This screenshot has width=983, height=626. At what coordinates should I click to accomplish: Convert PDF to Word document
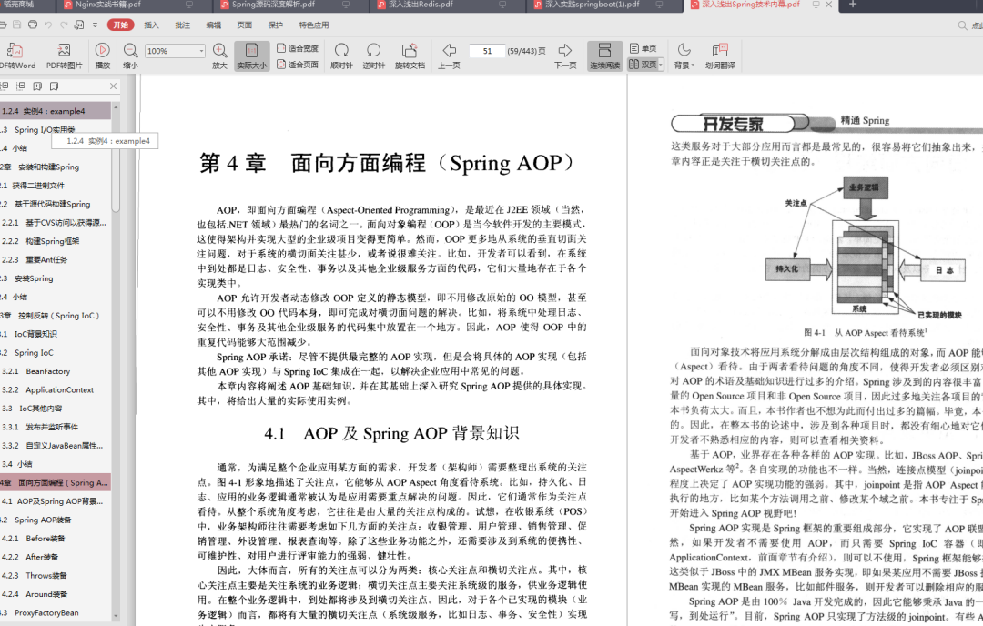click(x=15, y=56)
